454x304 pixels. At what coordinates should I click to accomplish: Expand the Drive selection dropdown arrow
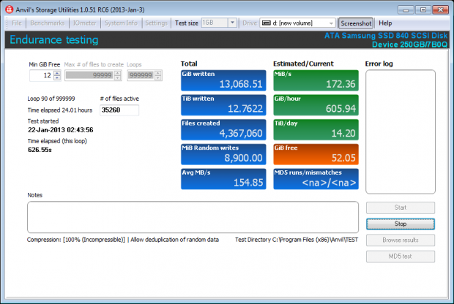(x=331, y=23)
